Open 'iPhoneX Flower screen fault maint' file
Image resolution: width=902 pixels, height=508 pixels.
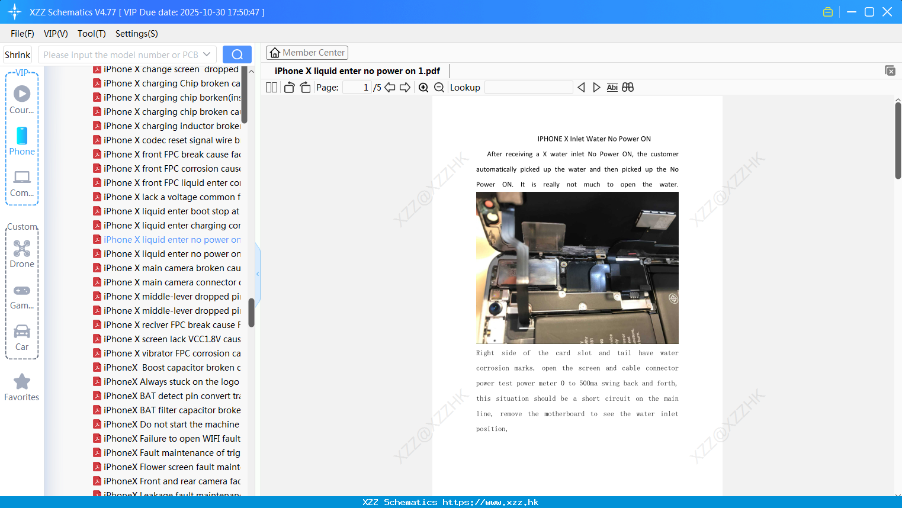pyautogui.click(x=166, y=467)
